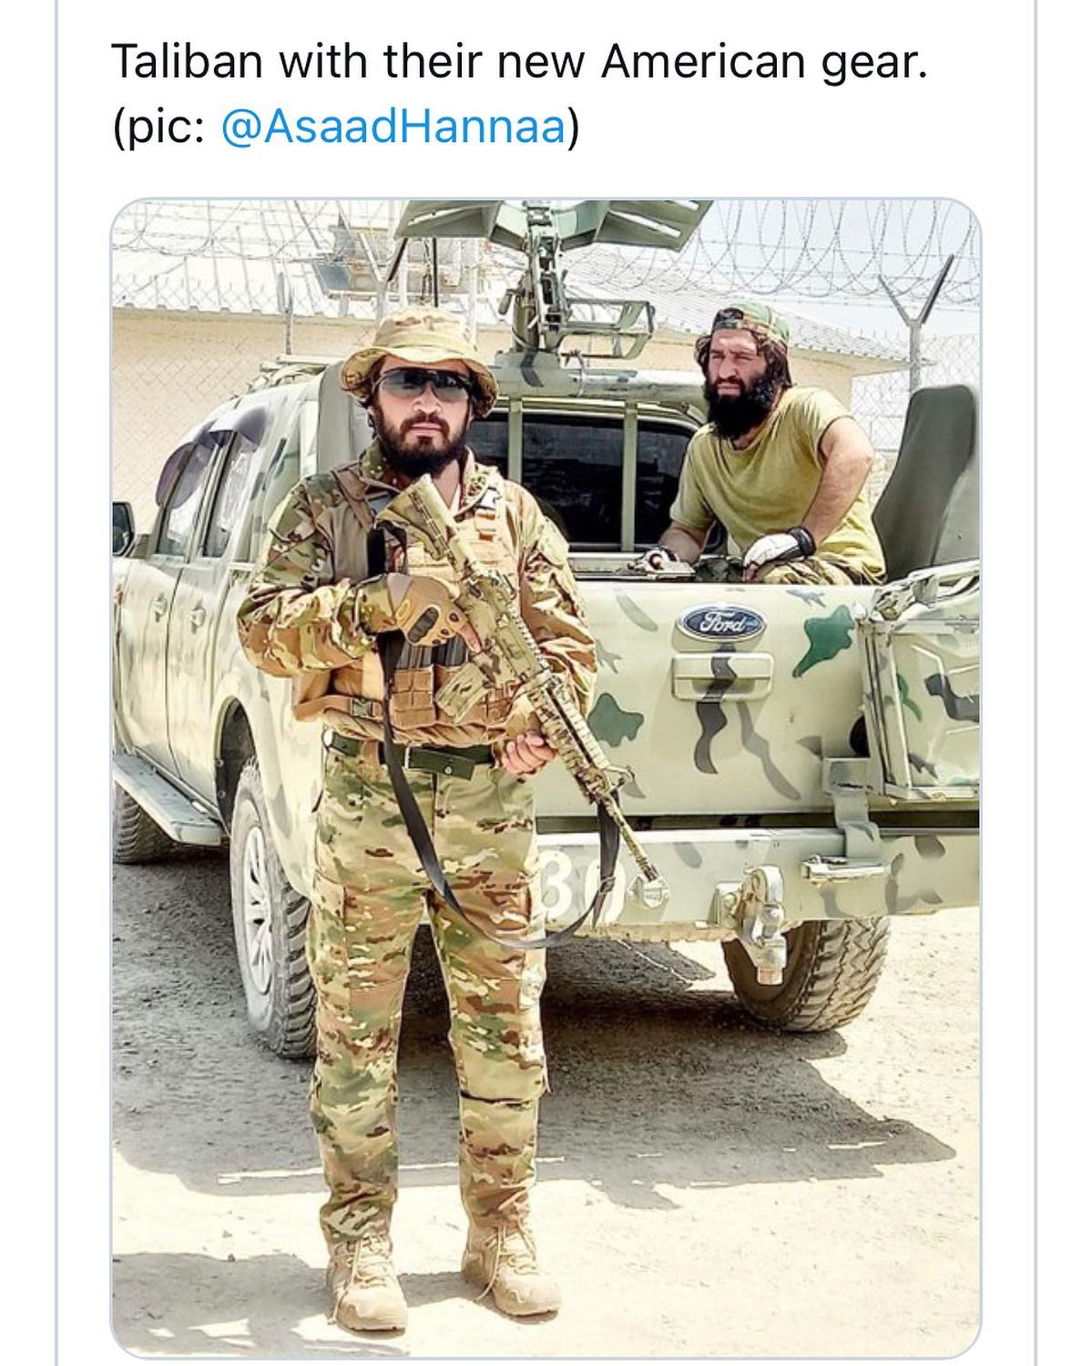
Task: Click the camouflage boonie hat
Action: pyautogui.click(x=420, y=351)
